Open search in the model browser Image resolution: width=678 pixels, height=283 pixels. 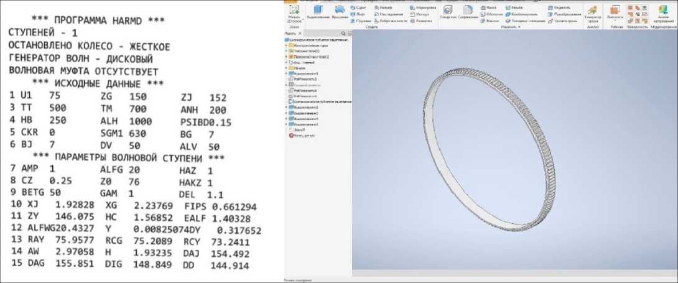343,33
